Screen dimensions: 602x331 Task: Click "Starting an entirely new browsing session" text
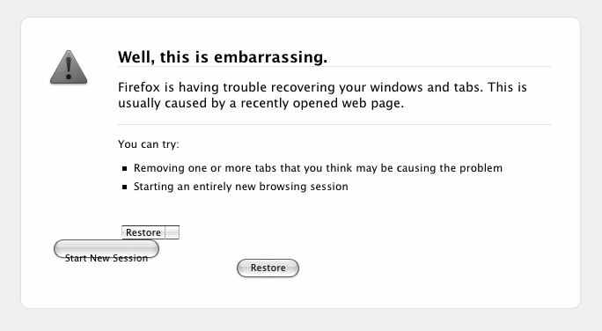tap(241, 187)
